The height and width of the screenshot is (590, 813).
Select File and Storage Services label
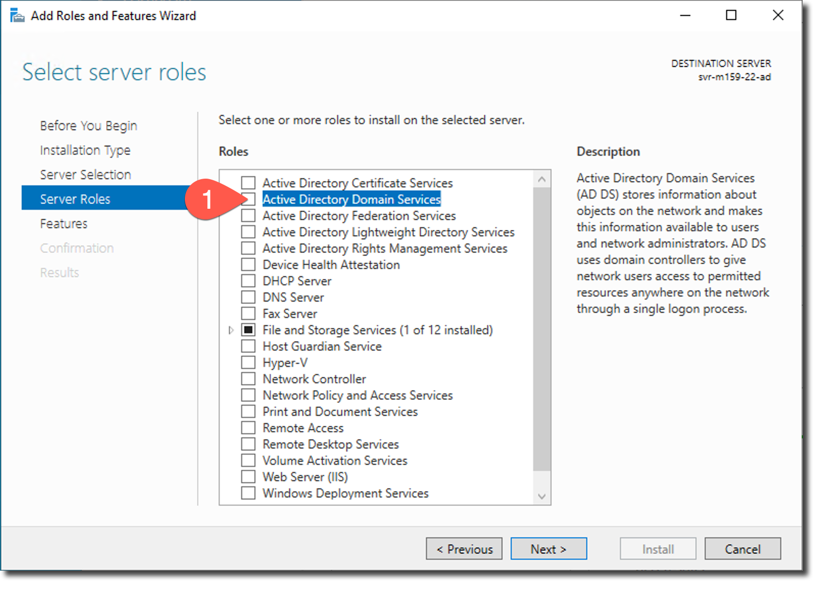click(x=378, y=330)
